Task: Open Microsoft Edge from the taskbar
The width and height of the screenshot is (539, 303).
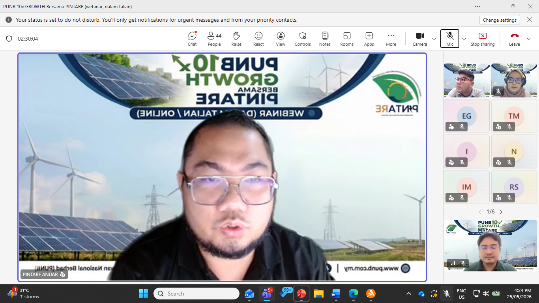Action: coord(353,294)
